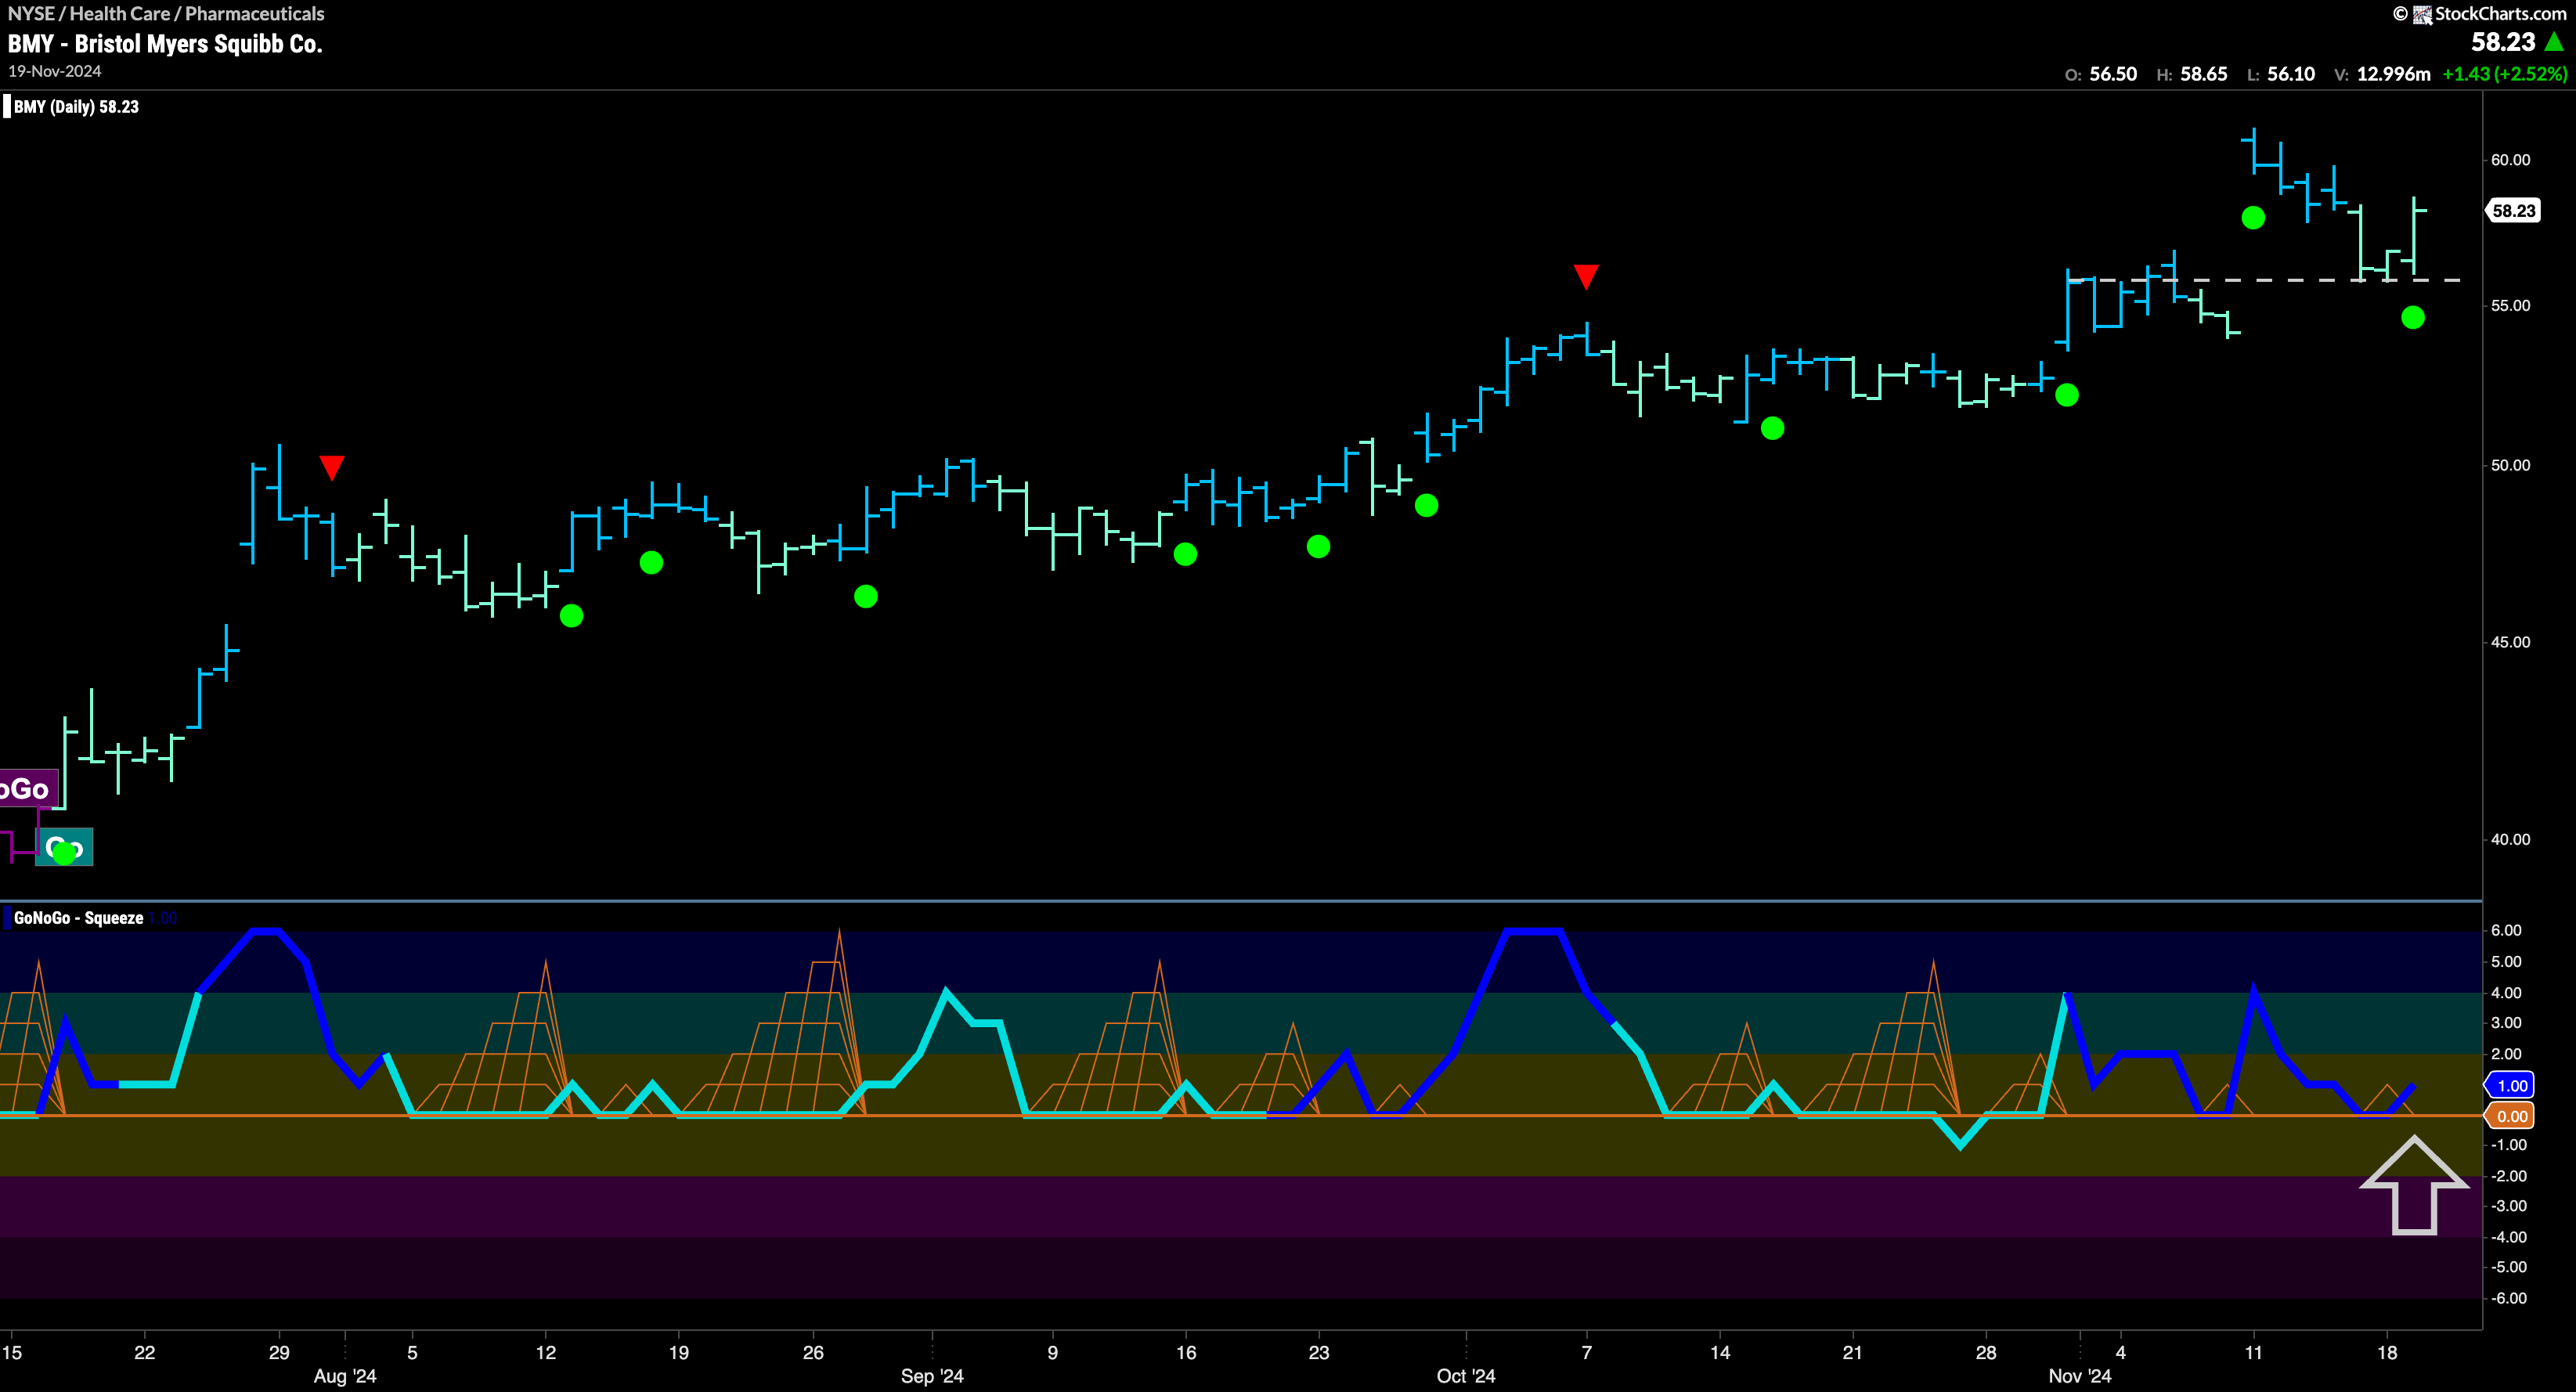This screenshot has height=1392, width=2576.
Task: Click the 6.00 oscillator axis label
Action: [2506, 930]
